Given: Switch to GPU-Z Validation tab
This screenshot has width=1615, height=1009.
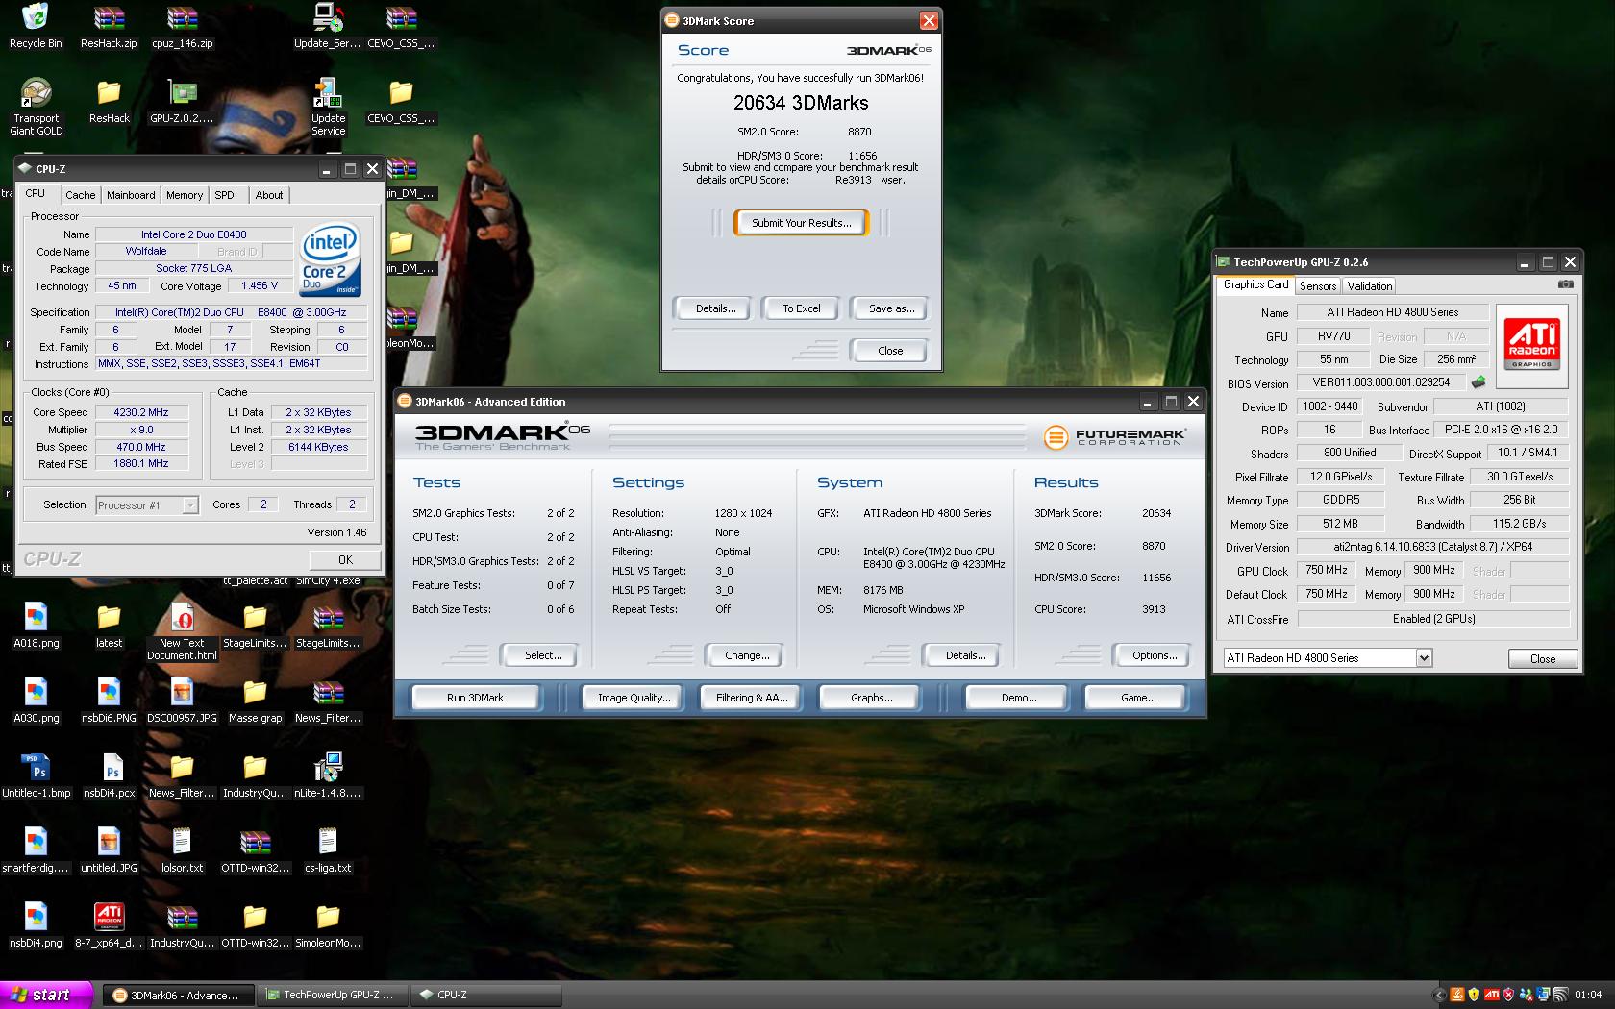Looking at the screenshot, I should point(1369,286).
